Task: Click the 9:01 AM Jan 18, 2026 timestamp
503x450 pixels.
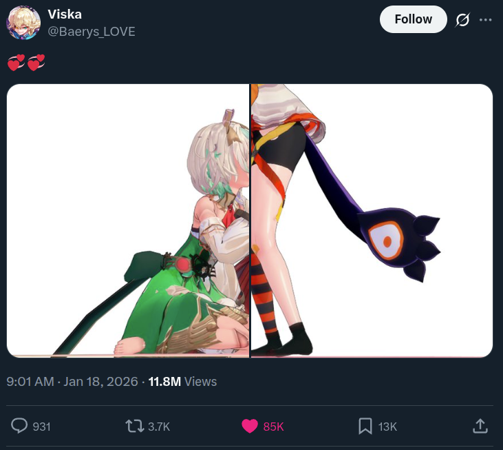Action: (x=72, y=382)
